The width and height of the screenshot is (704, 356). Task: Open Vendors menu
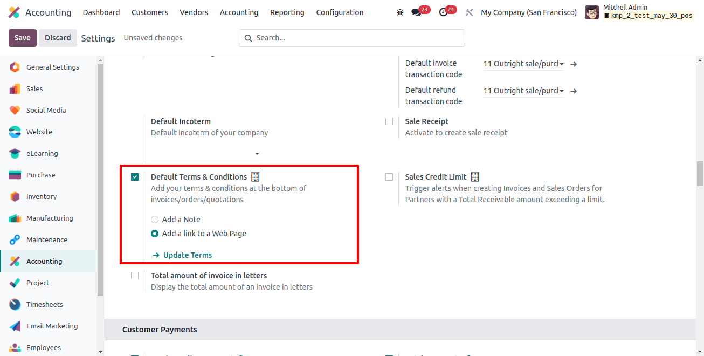click(x=194, y=12)
